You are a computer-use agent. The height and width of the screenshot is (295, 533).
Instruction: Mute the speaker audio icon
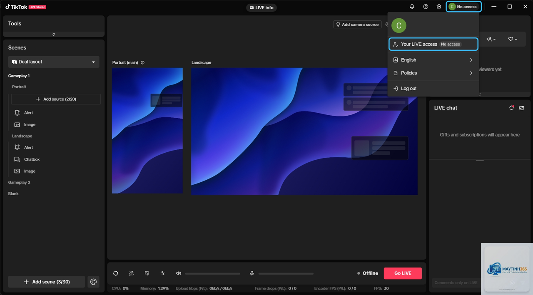(x=179, y=273)
